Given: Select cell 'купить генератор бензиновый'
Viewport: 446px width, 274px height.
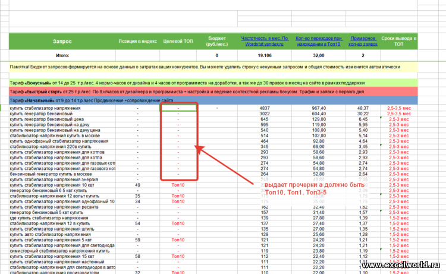Looking at the screenshot, I should (x=62, y=114).
